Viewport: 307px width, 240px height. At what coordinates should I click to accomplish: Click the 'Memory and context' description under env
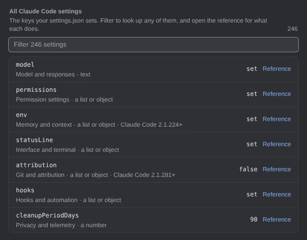click(99, 125)
